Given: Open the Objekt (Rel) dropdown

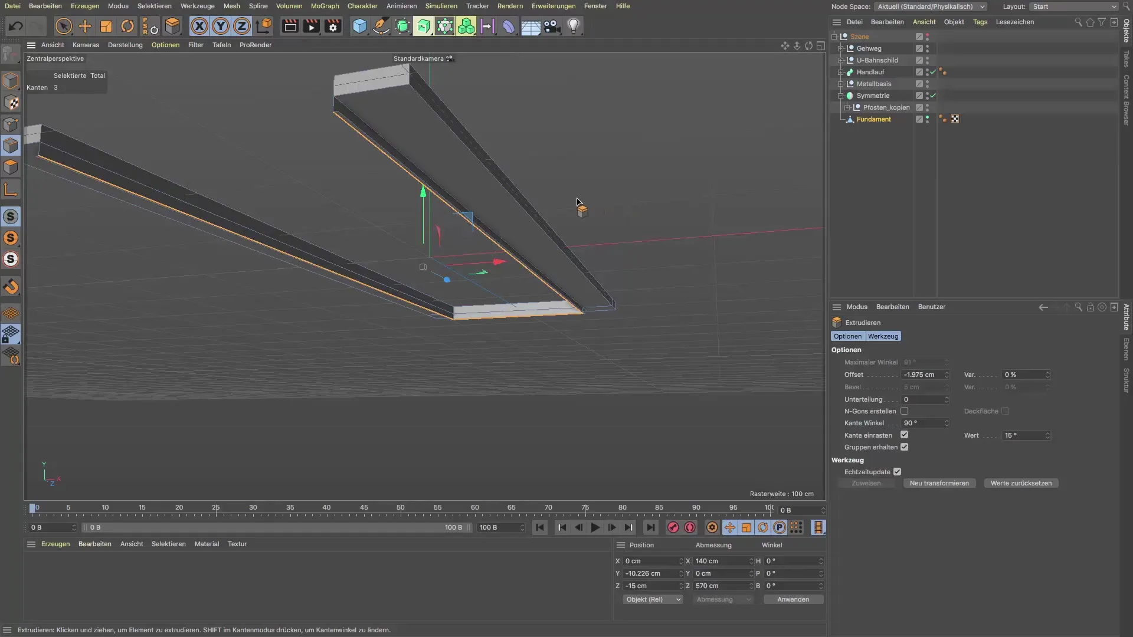Looking at the screenshot, I should 653,599.
